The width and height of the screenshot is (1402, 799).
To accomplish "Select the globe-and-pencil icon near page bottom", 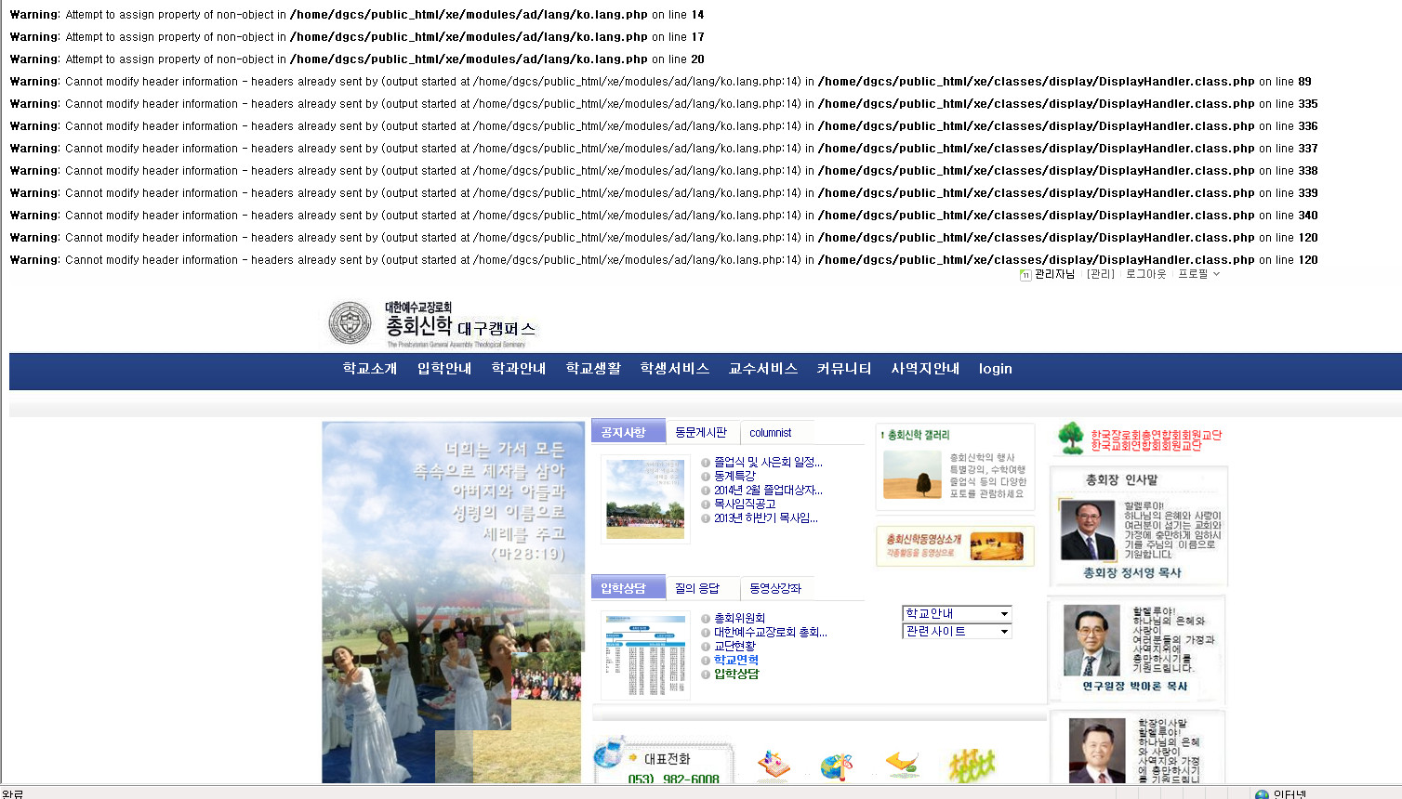I will (835, 765).
